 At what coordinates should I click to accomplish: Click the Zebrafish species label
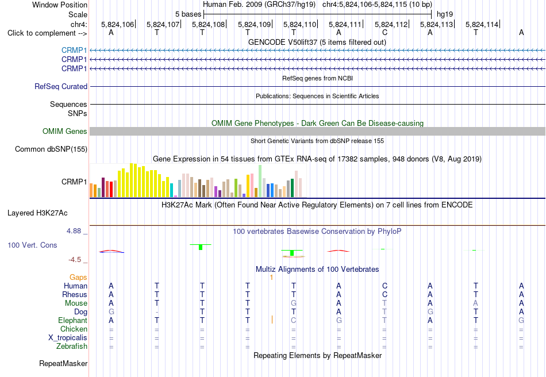point(72,347)
